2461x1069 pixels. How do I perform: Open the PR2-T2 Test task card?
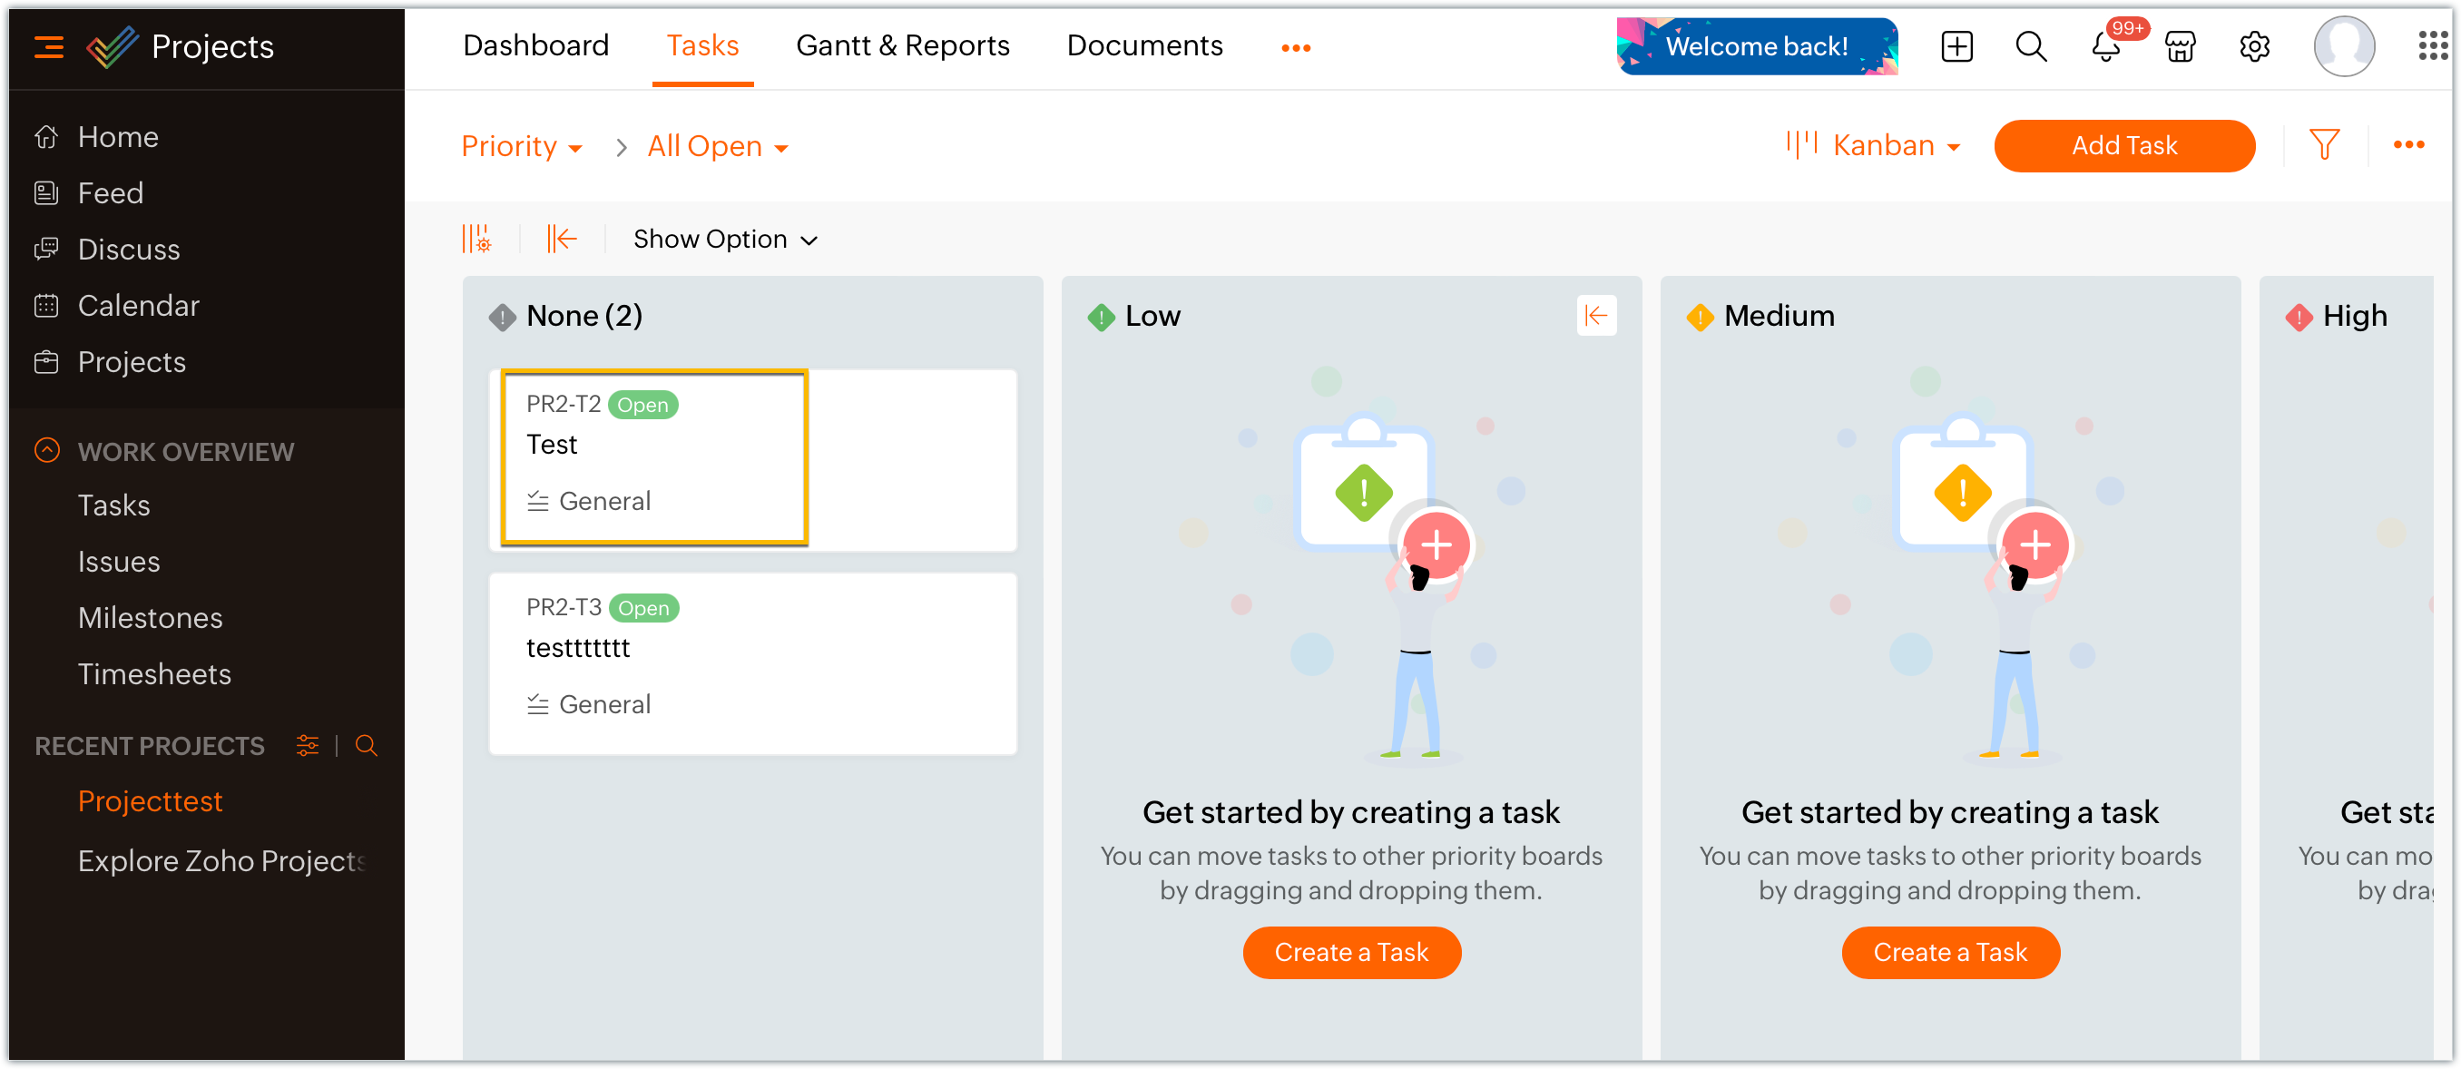pos(753,459)
